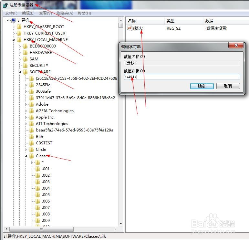Expand the BCD00000000 key
The image size is (249, 240).
(20, 46)
